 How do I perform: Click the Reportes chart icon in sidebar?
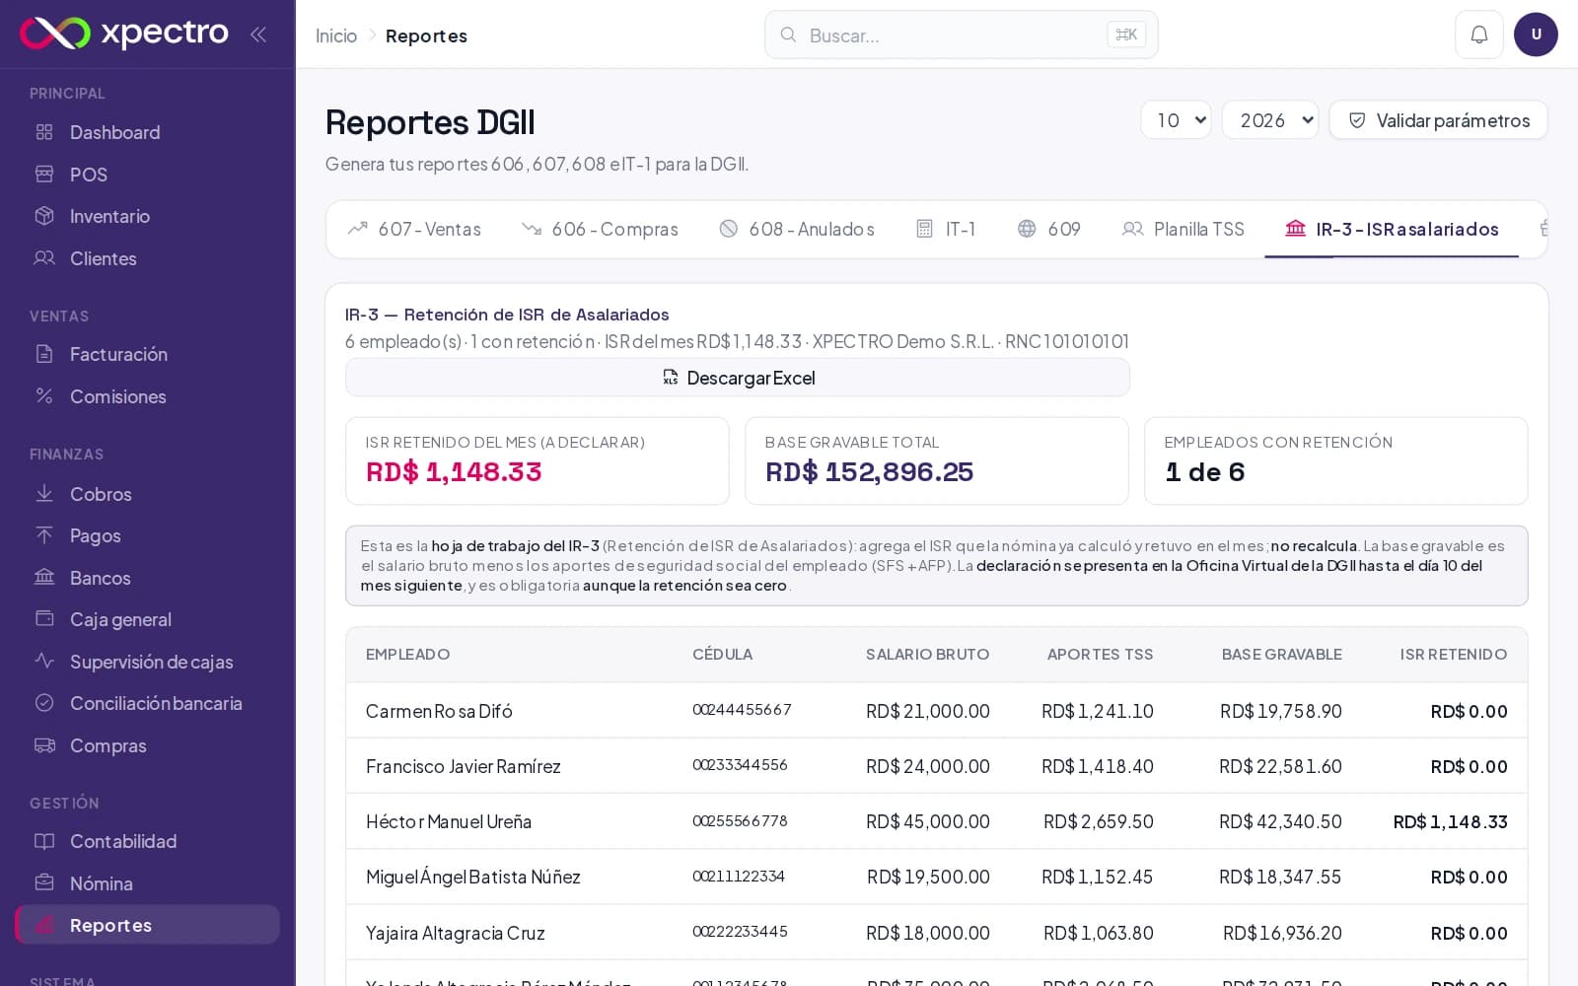(44, 925)
